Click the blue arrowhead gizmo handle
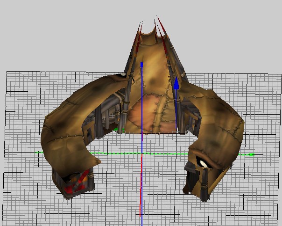Image resolution: width=282 pixels, height=226 pixels. 176,83
